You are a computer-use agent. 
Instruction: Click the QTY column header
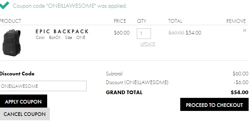tap(141, 21)
